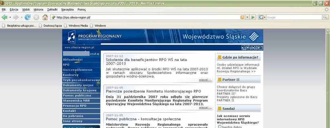Open Tryb pozakonkursowy in the sidebar
The height and width of the screenshot is (128, 330).
[81, 80]
